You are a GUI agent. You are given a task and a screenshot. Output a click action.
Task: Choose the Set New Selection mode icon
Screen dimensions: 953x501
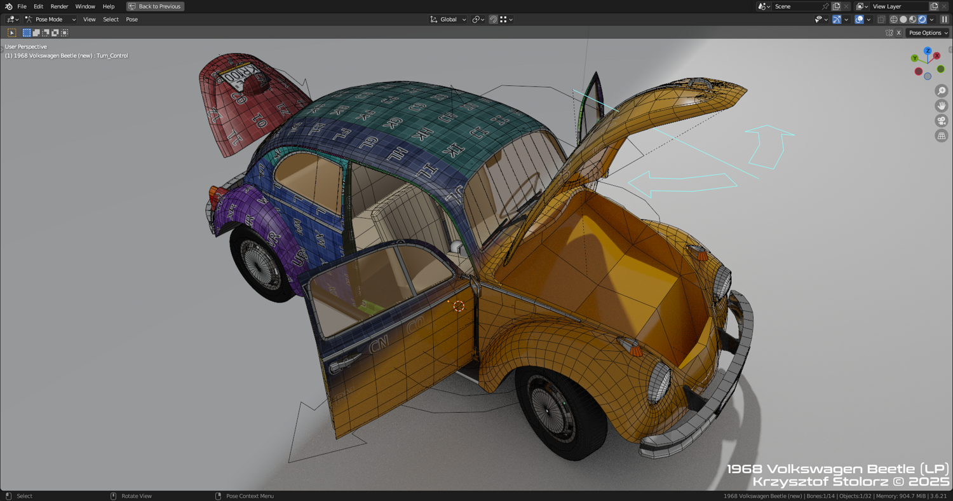[27, 32]
